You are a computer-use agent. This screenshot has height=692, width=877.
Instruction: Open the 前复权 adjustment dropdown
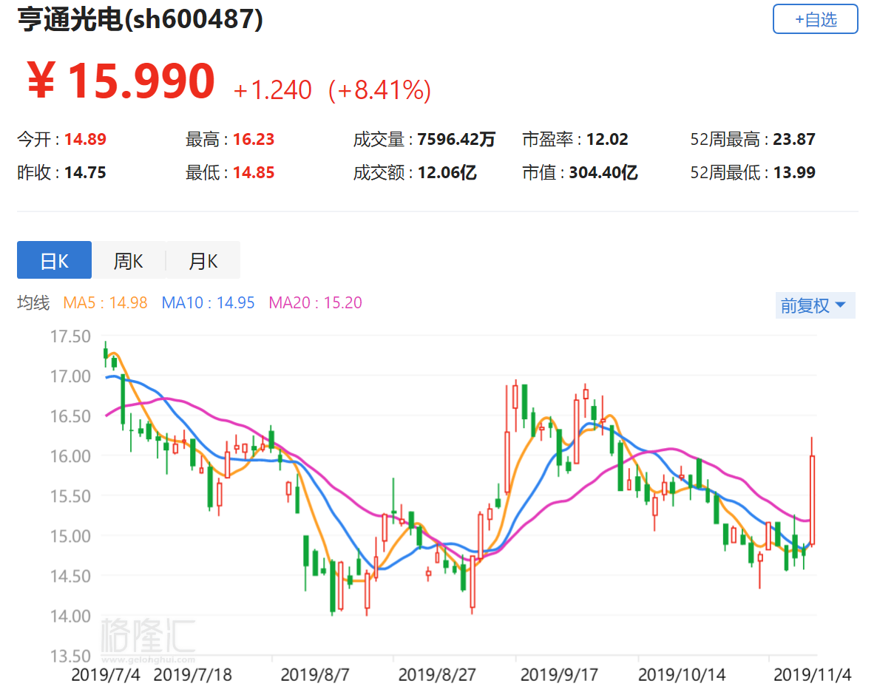coord(815,305)
